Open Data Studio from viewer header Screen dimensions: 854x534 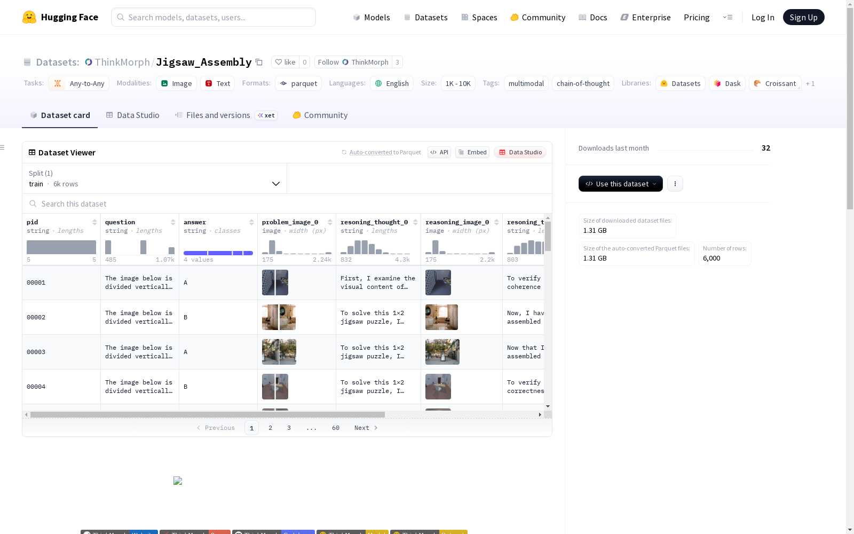(520, 152)
